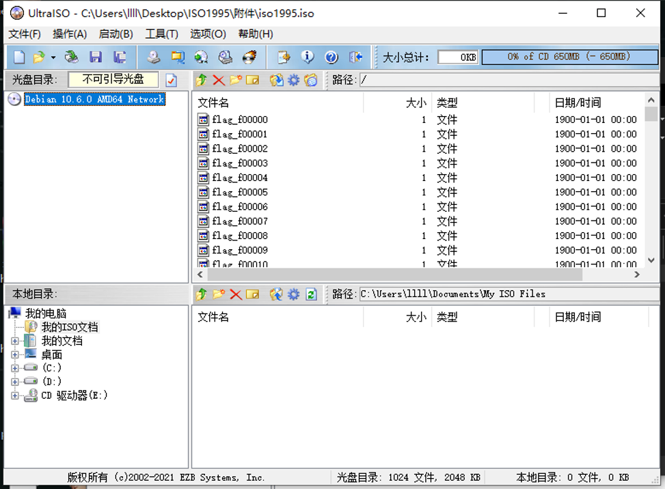Go up one level in local pane
This screenshot has height=489, width=665.
[x=202, y=294]
